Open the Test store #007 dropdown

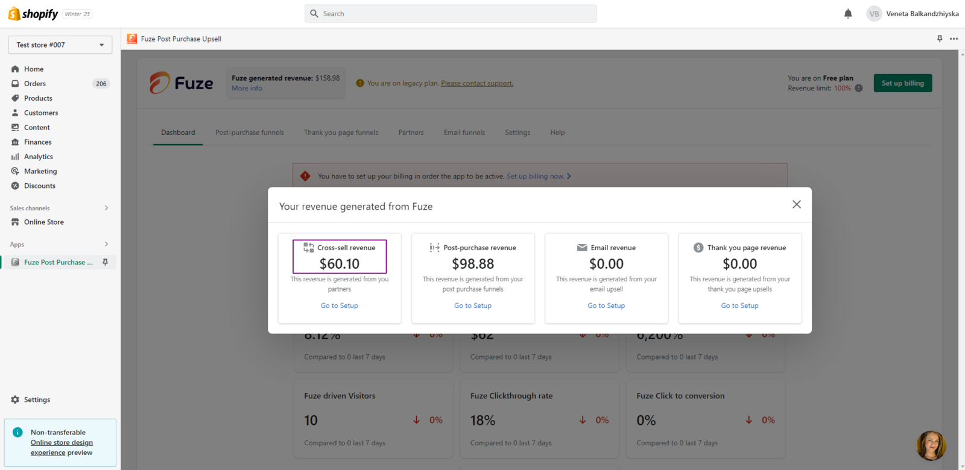pos(60,45)
